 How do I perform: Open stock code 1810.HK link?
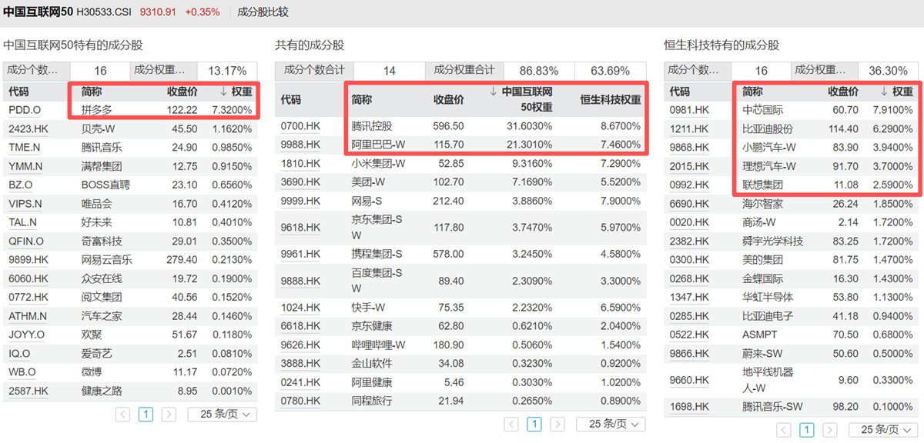pos(300,163)
